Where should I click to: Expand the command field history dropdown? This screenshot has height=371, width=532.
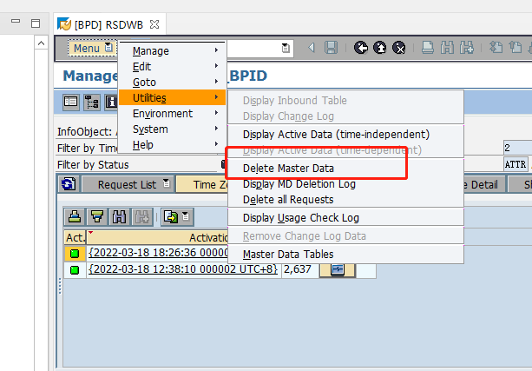(286, 48)
